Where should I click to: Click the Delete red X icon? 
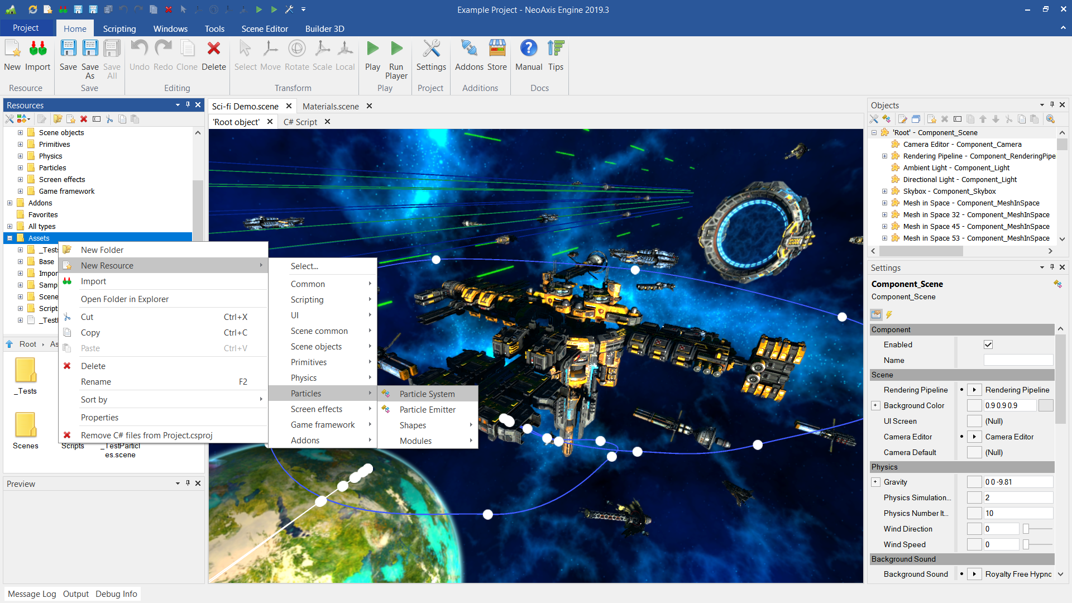(x=213, y=49)
